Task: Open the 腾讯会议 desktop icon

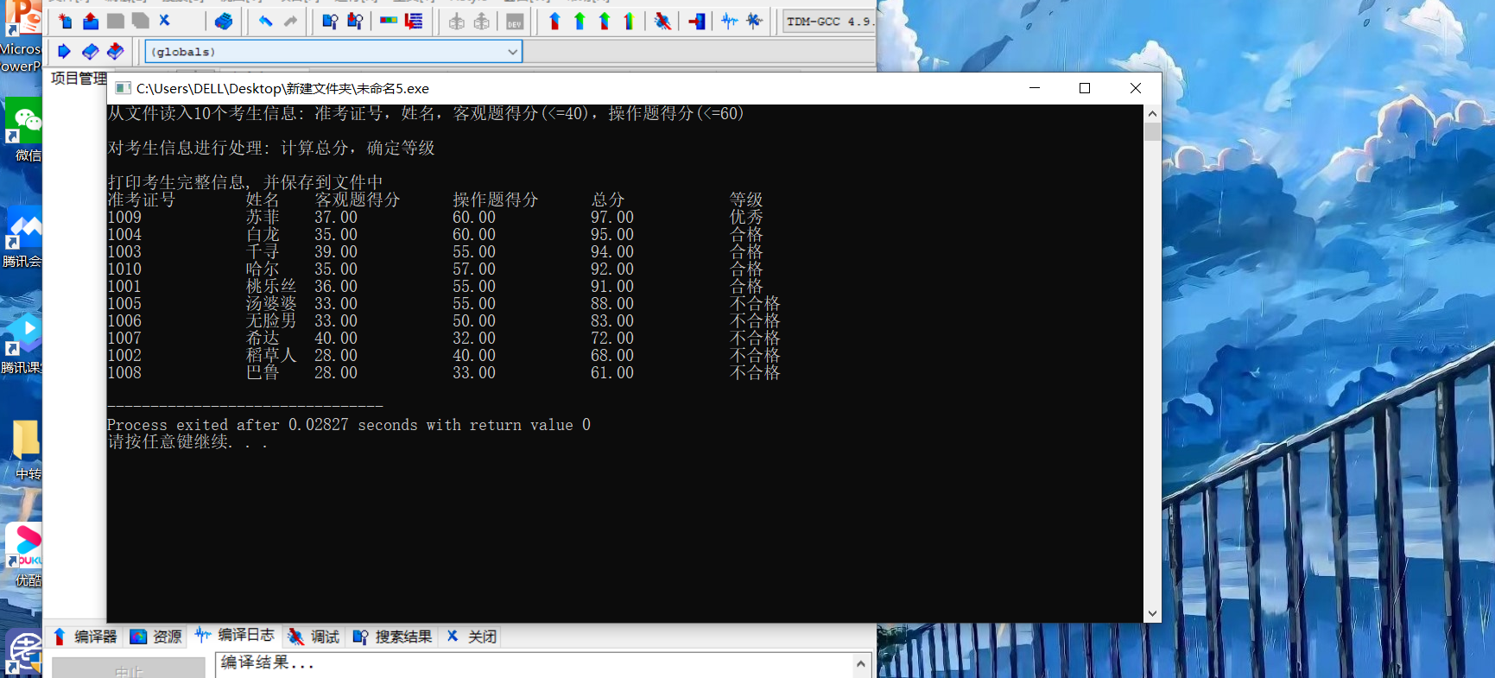Action: [x=23, y=236]
